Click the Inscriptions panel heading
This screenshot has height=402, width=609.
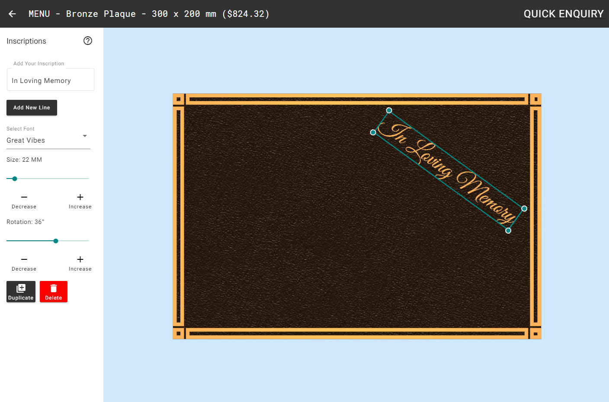click(x=26, y=41)
